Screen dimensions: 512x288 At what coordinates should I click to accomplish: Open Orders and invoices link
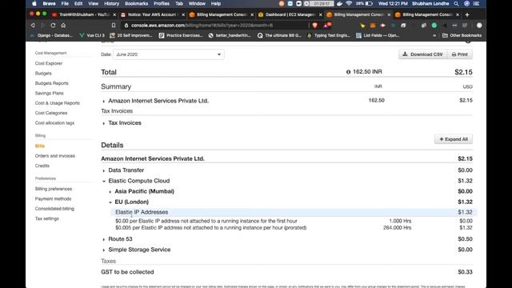(55, 156)
